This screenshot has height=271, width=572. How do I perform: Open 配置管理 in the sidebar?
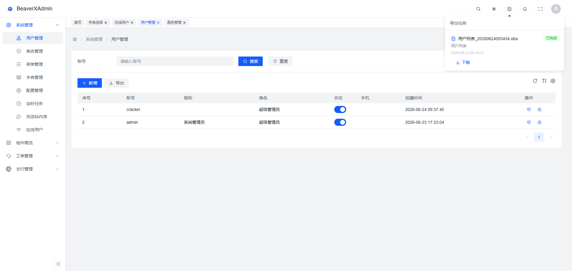(33, 90)
